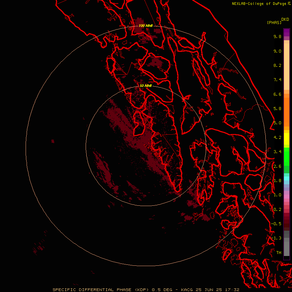Click the Specific Differential Phase caption

[146, 290]
